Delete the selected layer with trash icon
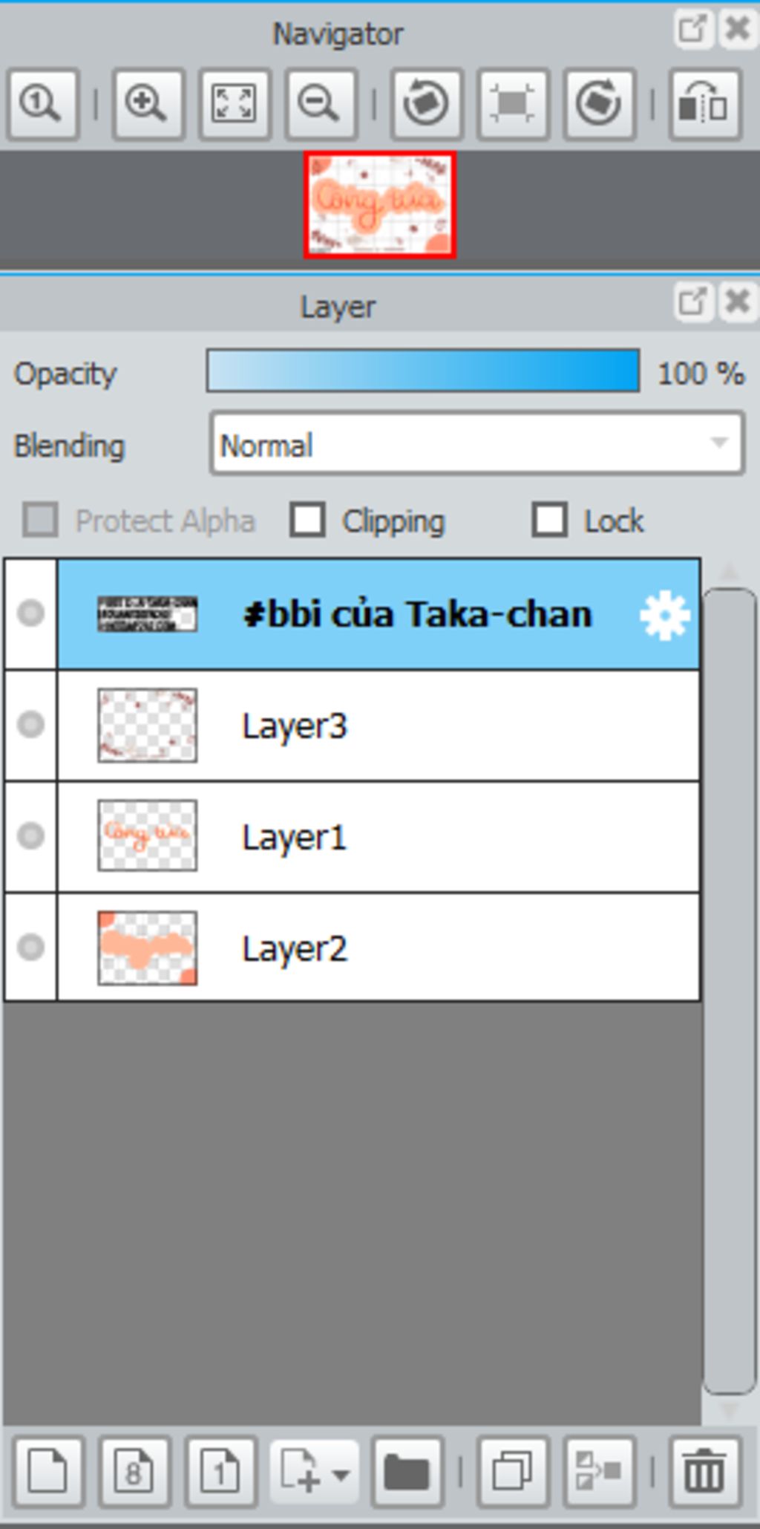This screenshot has width=760, height=1529. point(704,1472)
